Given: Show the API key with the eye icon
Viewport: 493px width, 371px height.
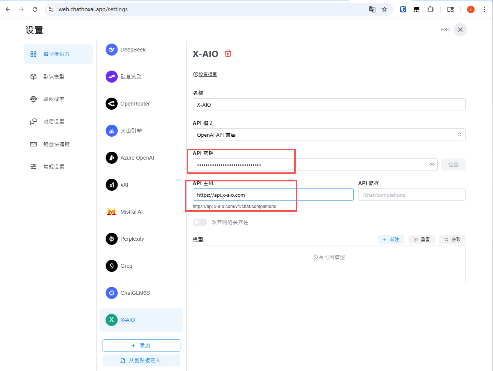Looking at the screenshot, I should click(432, 164).
